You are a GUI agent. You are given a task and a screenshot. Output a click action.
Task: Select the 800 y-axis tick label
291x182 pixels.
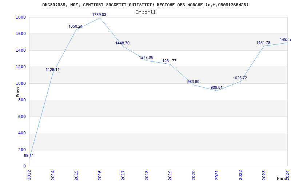click(22, 100)
